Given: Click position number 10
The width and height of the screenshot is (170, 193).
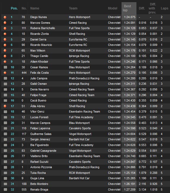Looking at the screenshot, I should (12, 67).
